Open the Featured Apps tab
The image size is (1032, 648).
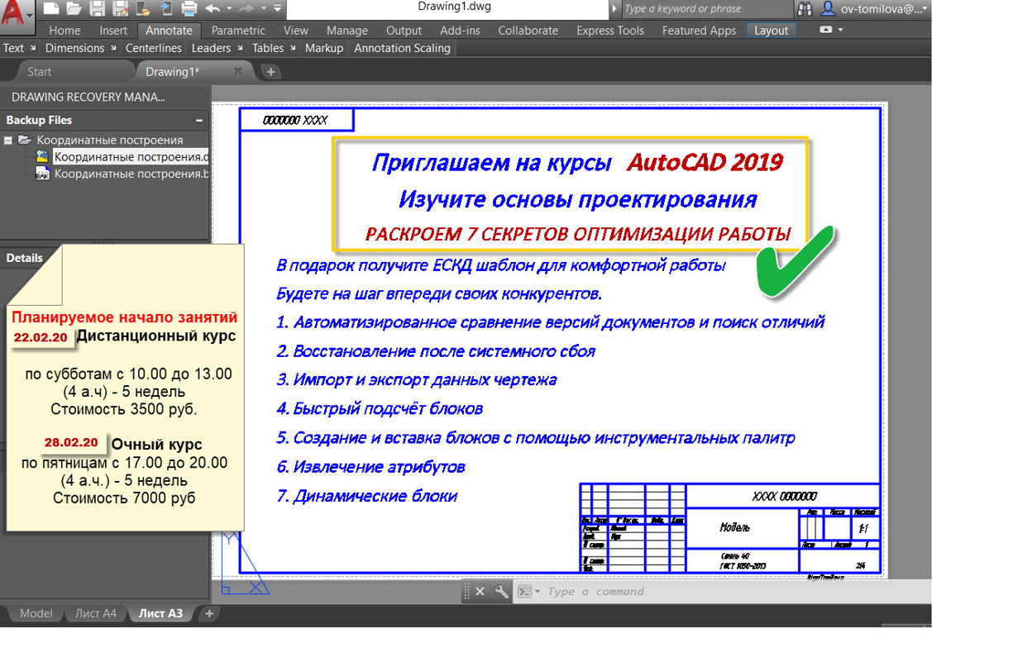tap(699, 31)
